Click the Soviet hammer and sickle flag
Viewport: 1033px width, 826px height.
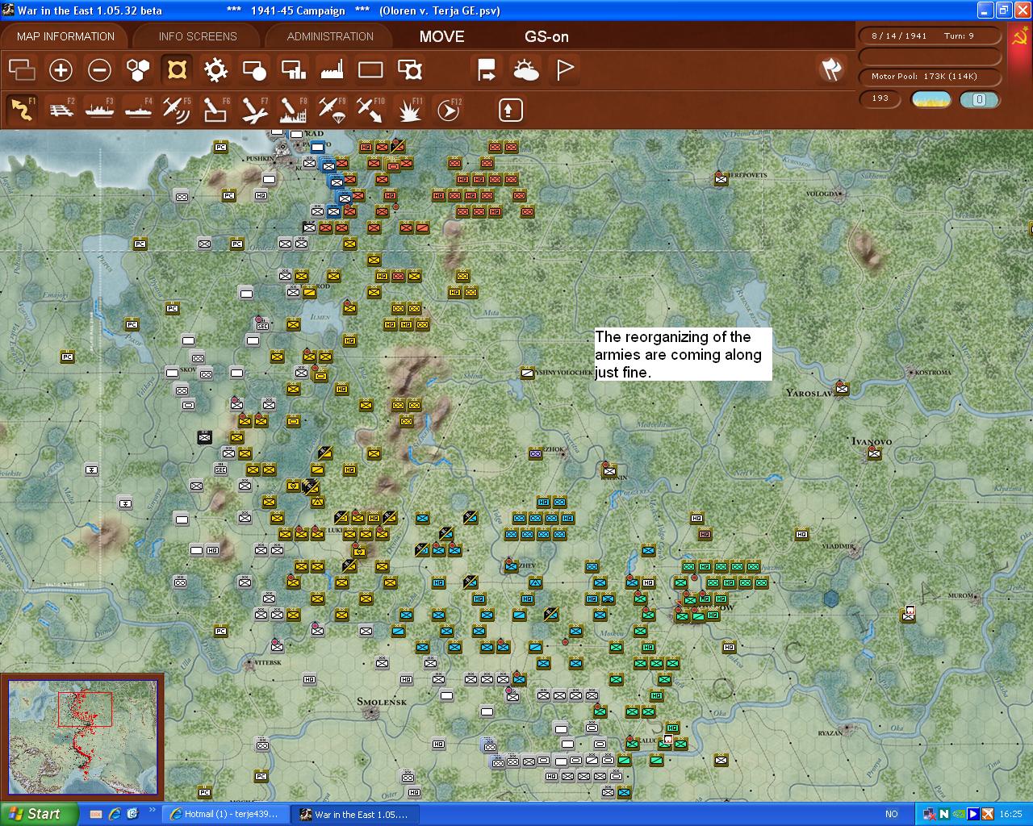coord(1019,38)
